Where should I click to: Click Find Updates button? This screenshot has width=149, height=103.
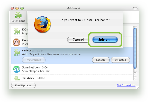[23, 85]
